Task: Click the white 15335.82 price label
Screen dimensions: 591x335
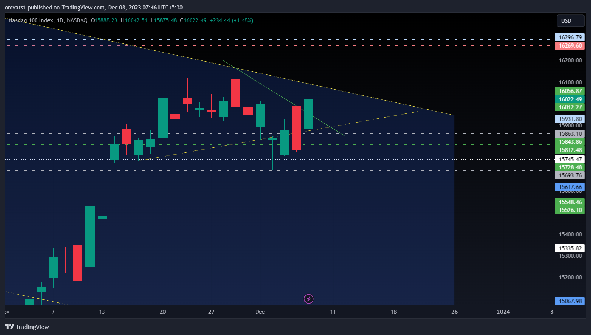Action: (570, 248)
